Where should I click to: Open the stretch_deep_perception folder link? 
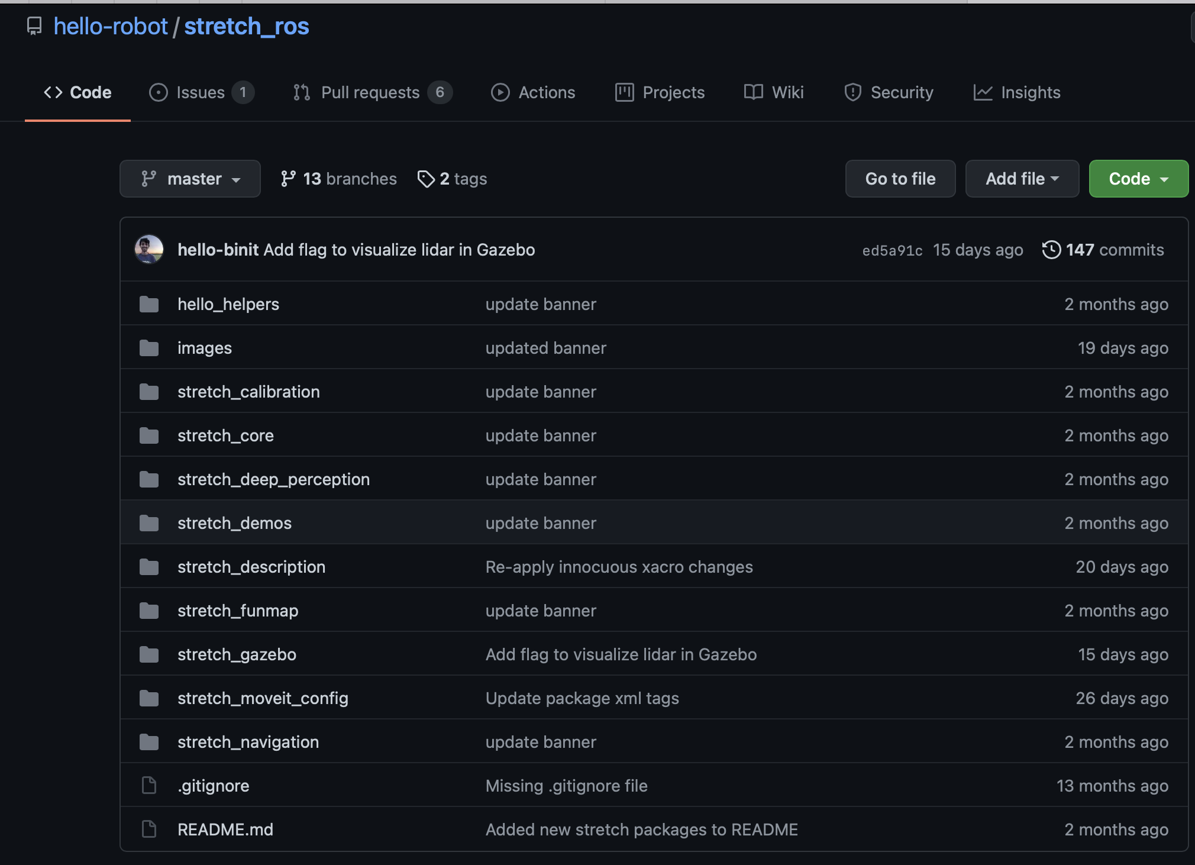(x=273, y=479)
